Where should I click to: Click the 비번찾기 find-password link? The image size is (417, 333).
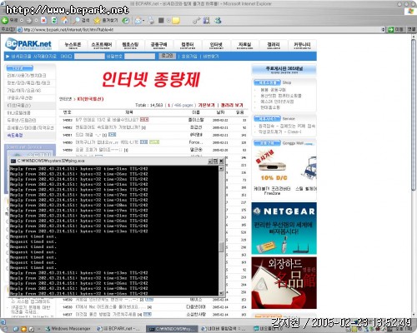coord(210,57)
